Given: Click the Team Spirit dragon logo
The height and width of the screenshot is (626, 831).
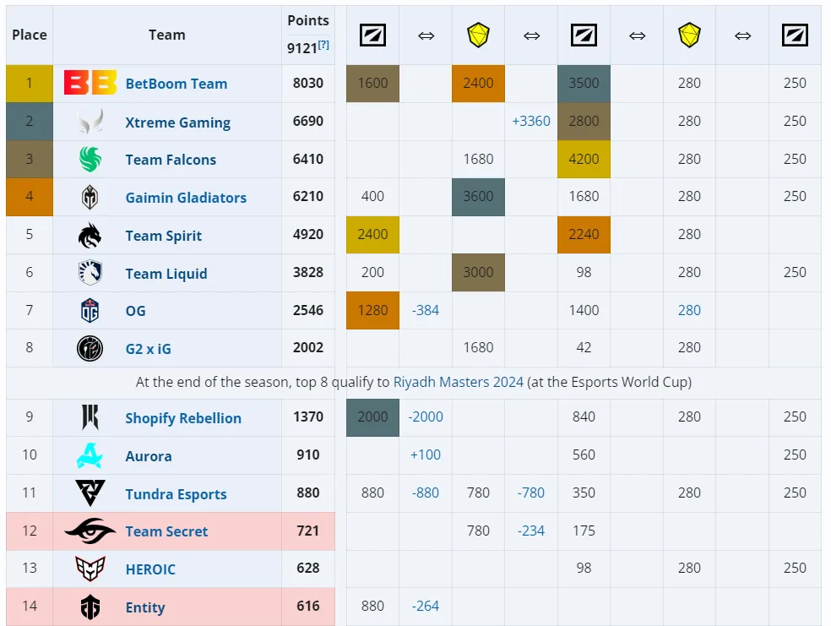Looking at the screenshot, I should click(90, 236).
